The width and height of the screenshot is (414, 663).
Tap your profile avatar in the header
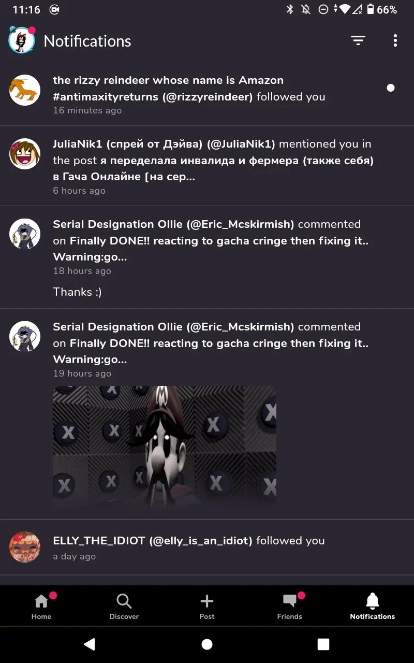22,40
